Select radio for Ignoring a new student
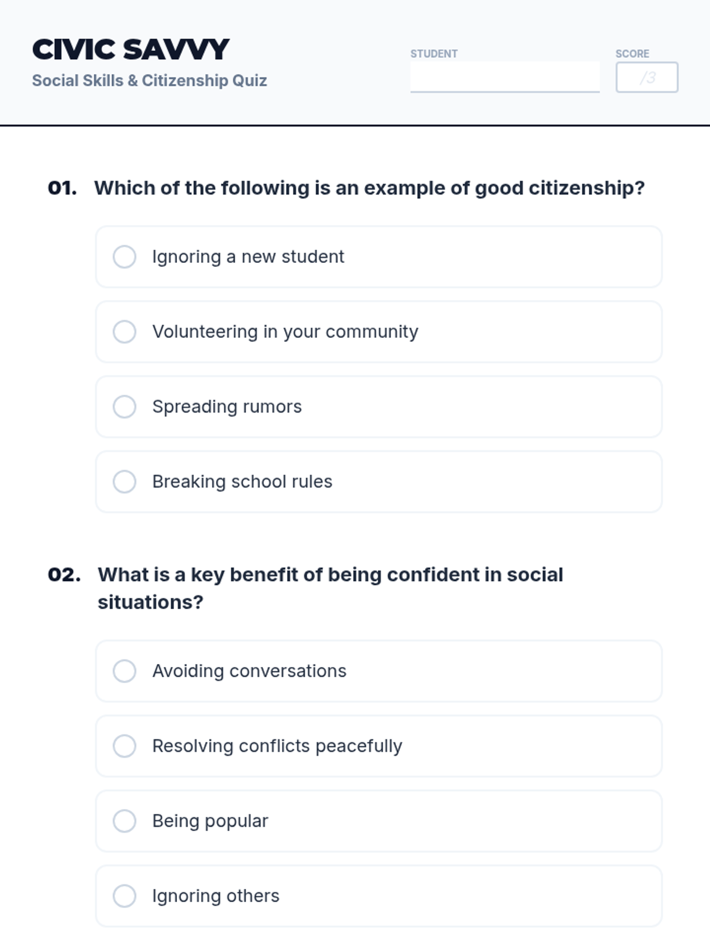The width and height of the screenshot is (710, 947). point(124,257)
